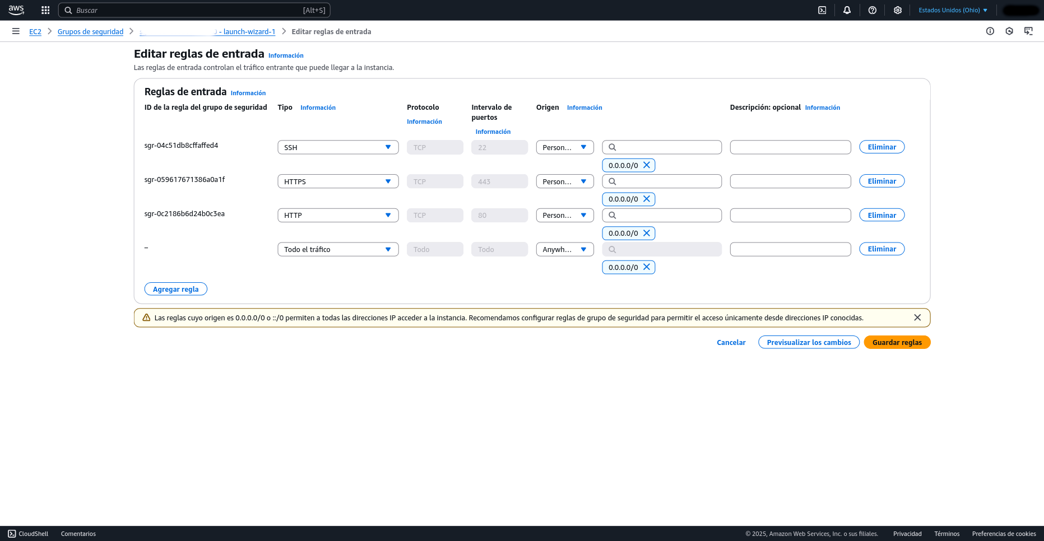Click Guardar reglas
Screen dimensions: 1044x541
tap(897, 342)
